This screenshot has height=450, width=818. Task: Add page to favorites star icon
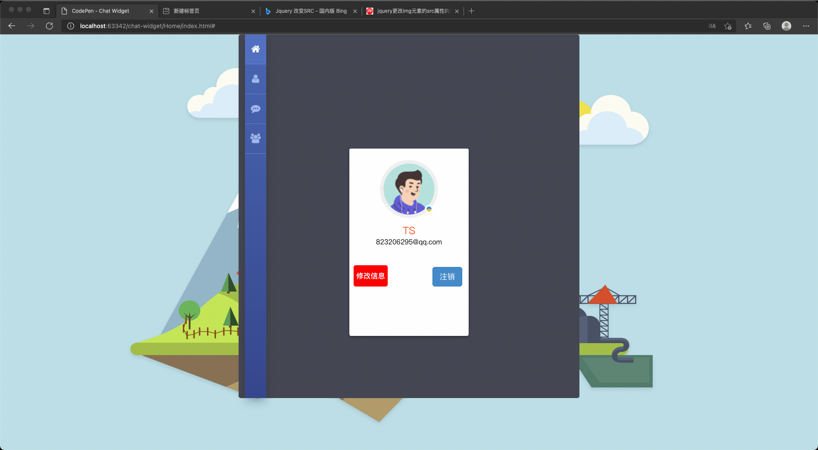[728, 26]
